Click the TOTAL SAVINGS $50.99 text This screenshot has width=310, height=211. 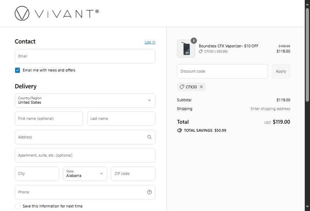pos(205,130)
